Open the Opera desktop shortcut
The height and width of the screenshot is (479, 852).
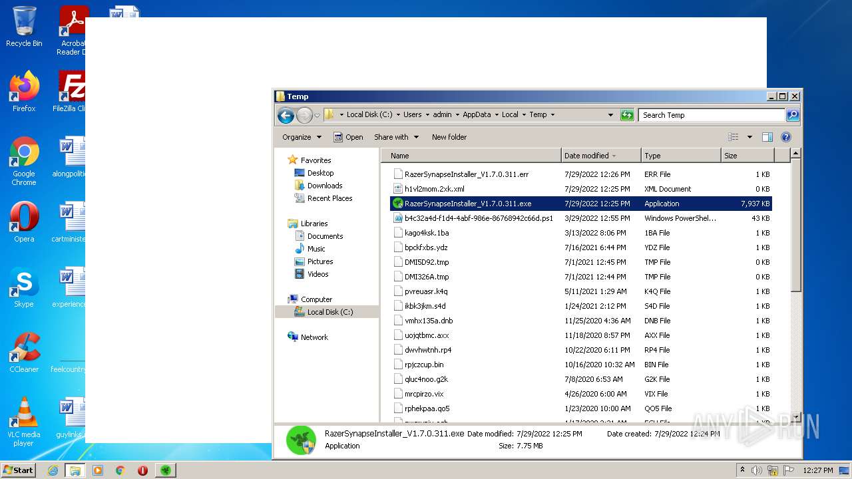click(x=24, y=222)
